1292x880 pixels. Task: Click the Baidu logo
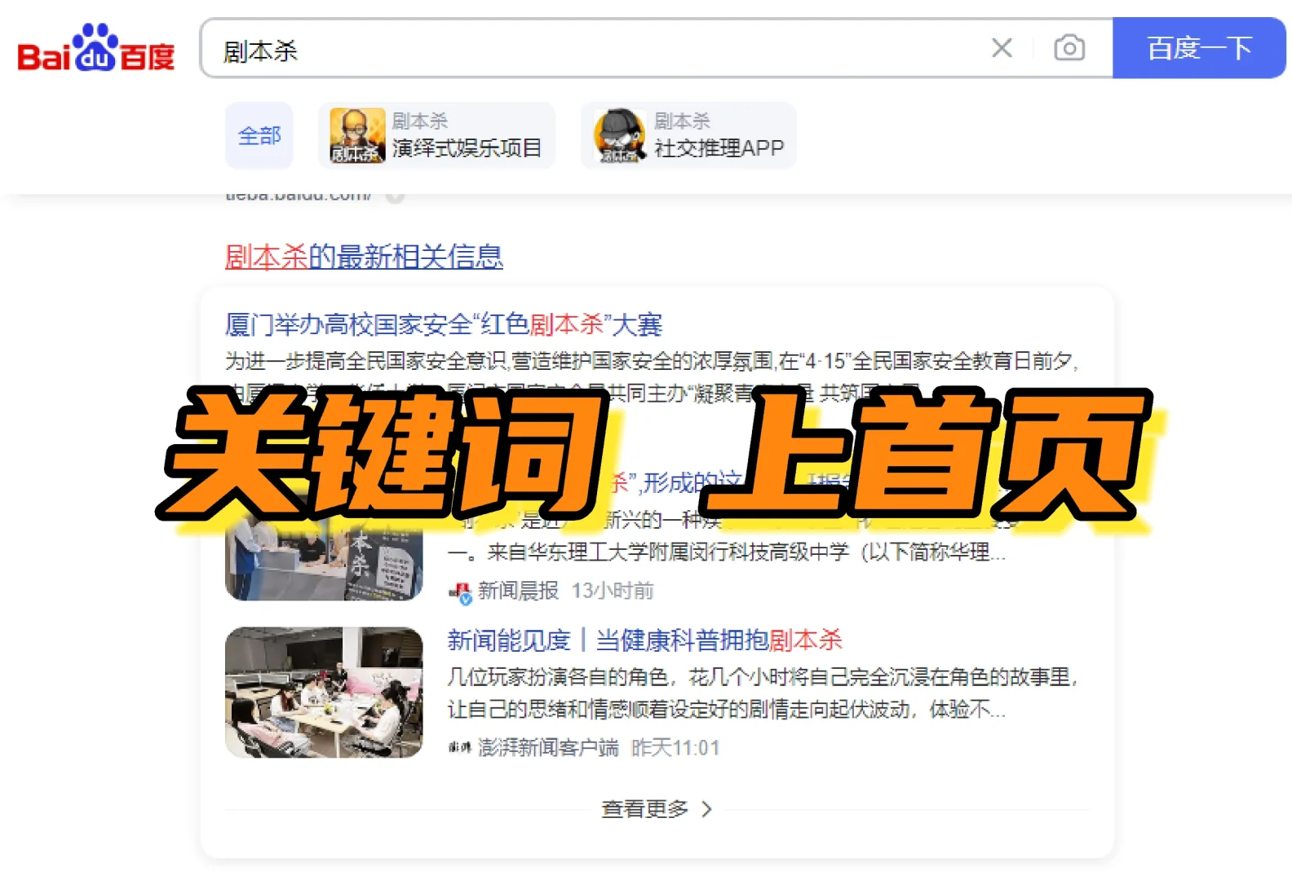tap(96, 48)
